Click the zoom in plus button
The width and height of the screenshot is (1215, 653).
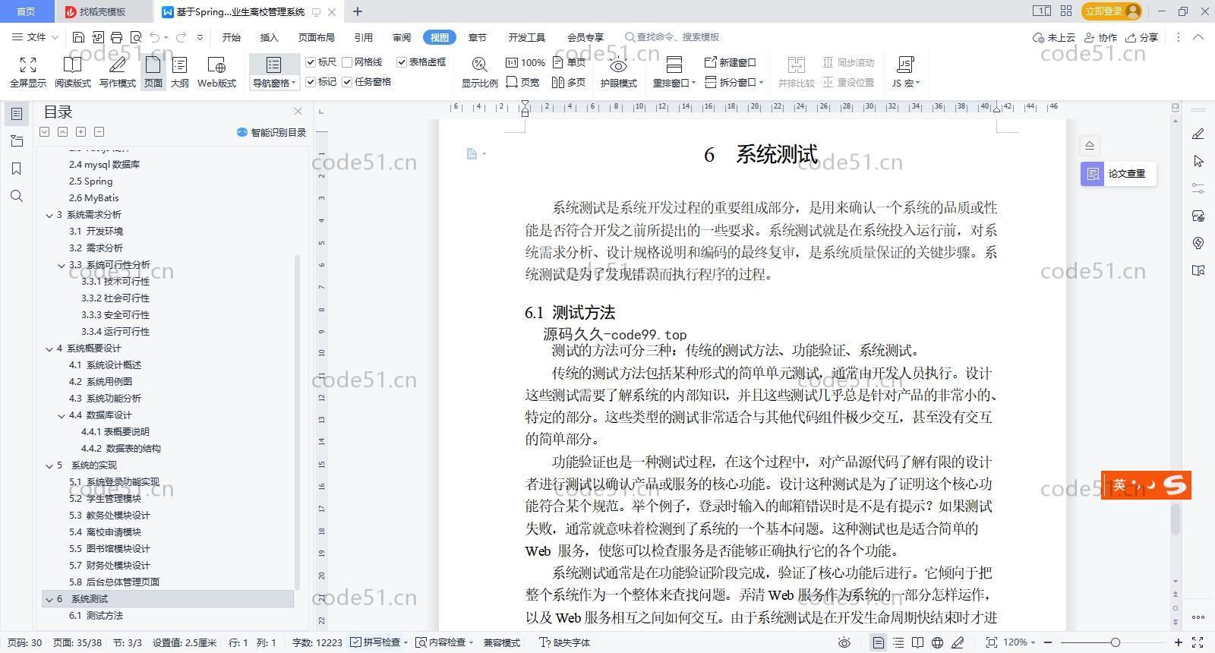pos(1179,642)
